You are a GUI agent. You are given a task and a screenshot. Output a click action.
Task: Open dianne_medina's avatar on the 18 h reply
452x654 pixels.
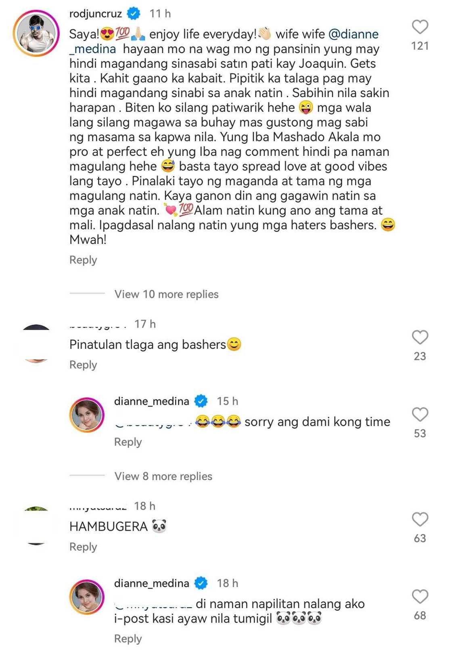[87, 597]
